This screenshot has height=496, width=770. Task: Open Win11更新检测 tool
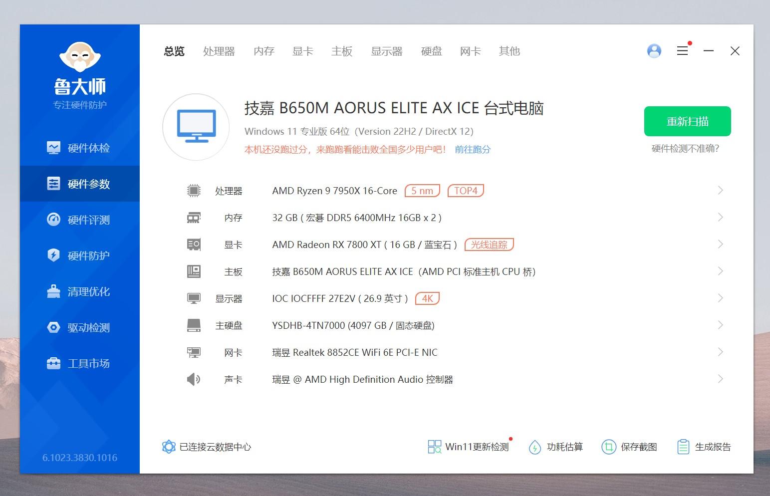point(469,447)
